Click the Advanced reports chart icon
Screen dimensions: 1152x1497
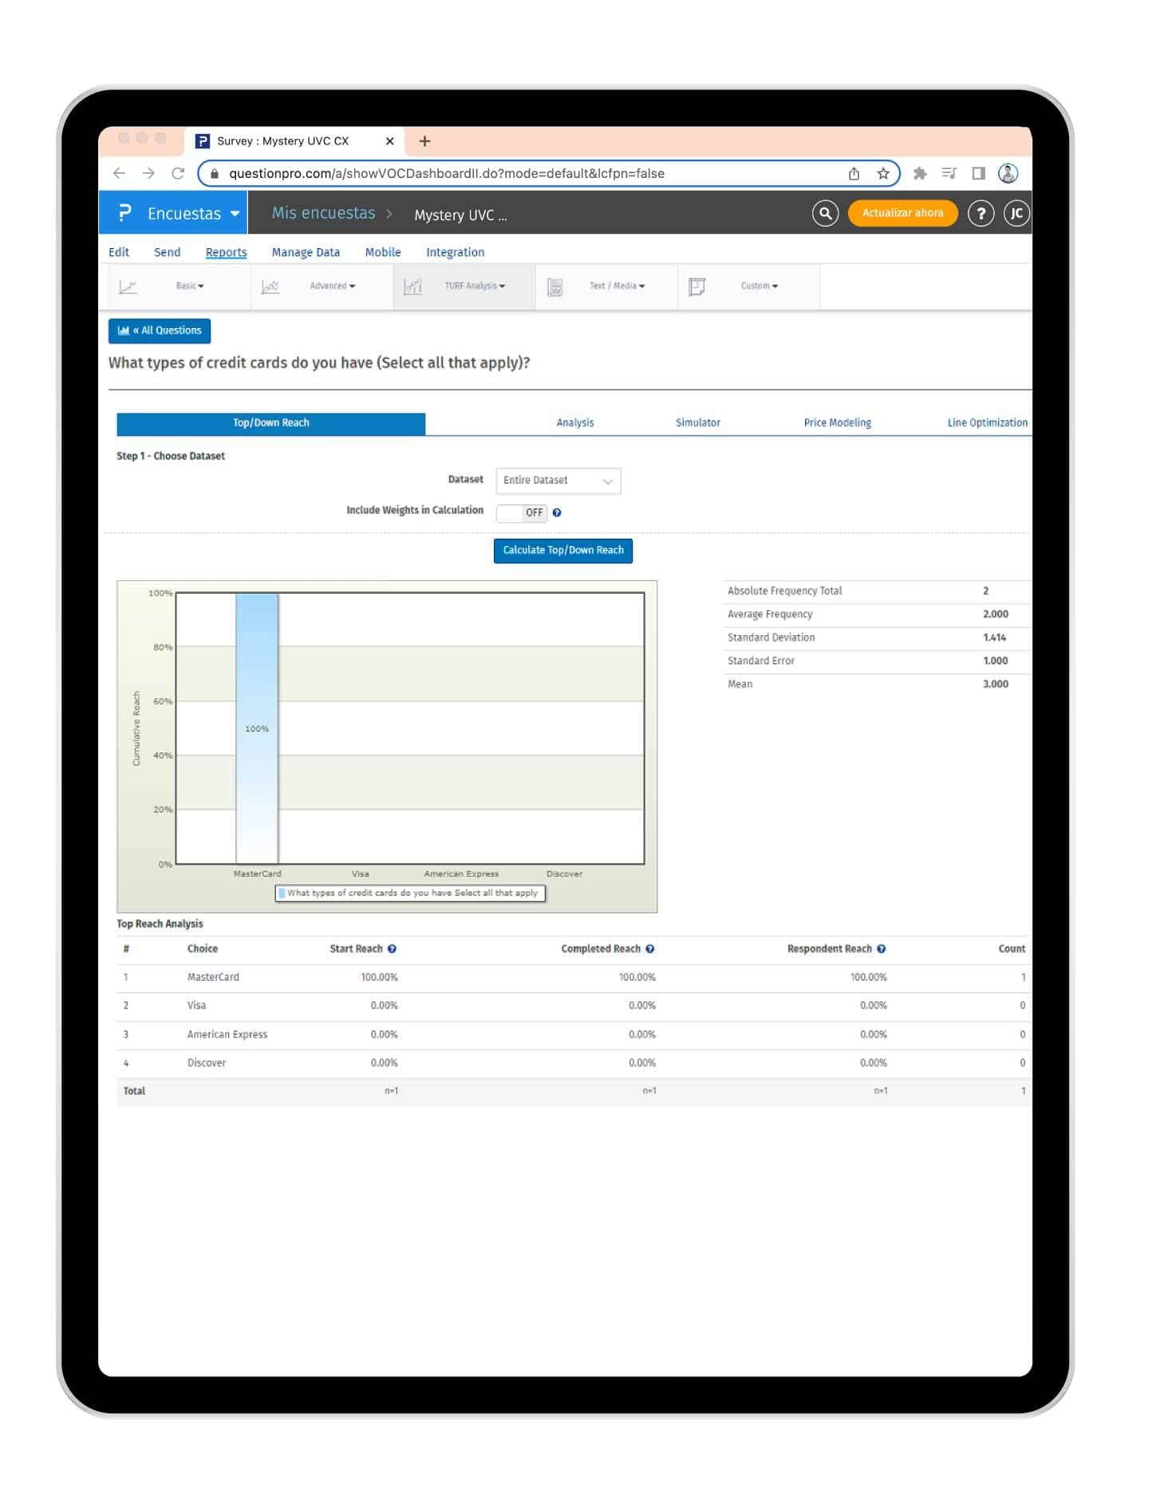click(270, 286)
